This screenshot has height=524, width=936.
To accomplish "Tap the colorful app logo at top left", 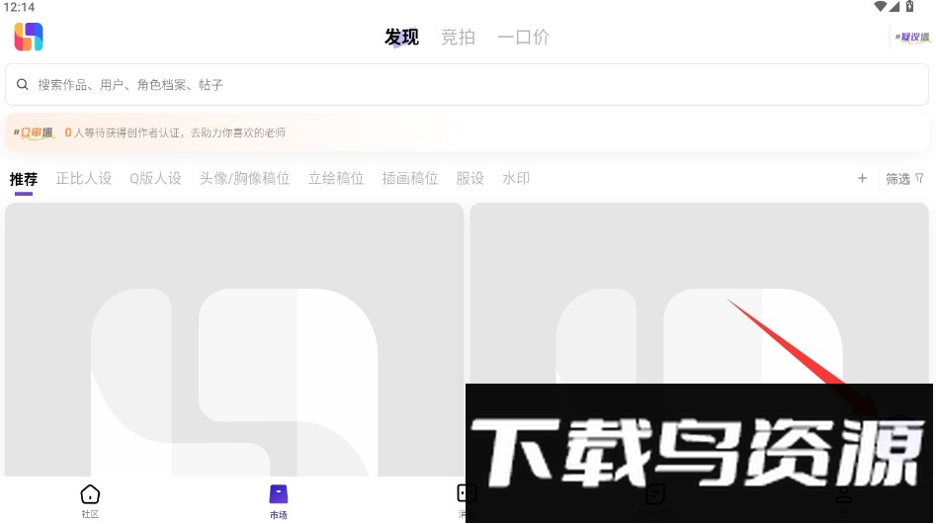I will click(29, 37).
